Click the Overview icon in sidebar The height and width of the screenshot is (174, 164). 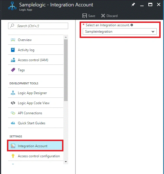point(13,40)
